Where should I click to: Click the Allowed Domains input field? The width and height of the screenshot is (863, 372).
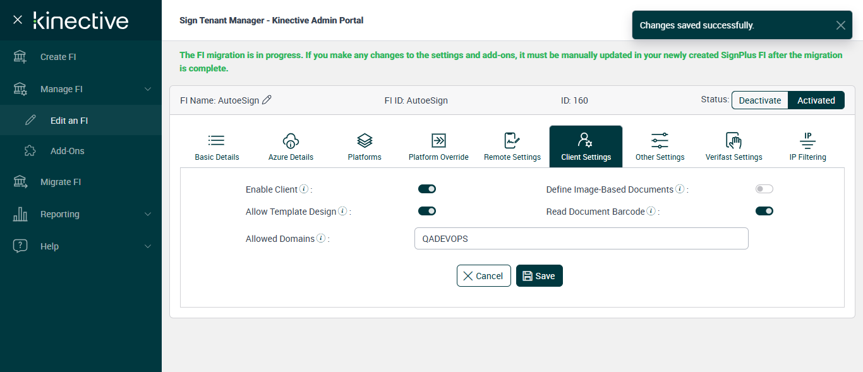click(581, 239)
